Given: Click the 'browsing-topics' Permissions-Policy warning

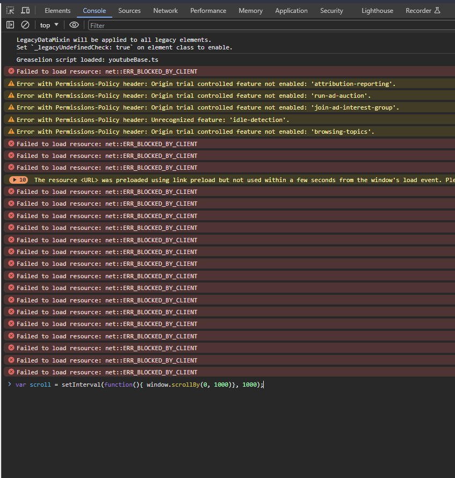Looking at the screenshot, I should click(x=195, y=132).
